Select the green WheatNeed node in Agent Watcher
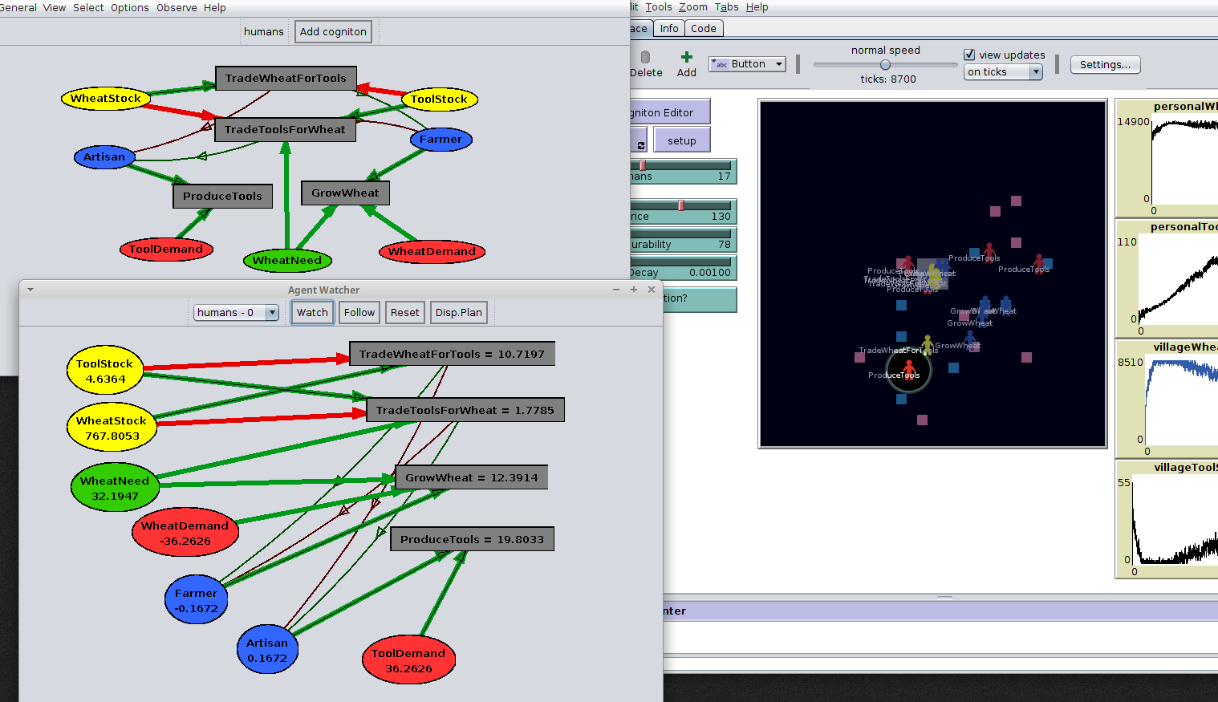 [x=115, y=488]
